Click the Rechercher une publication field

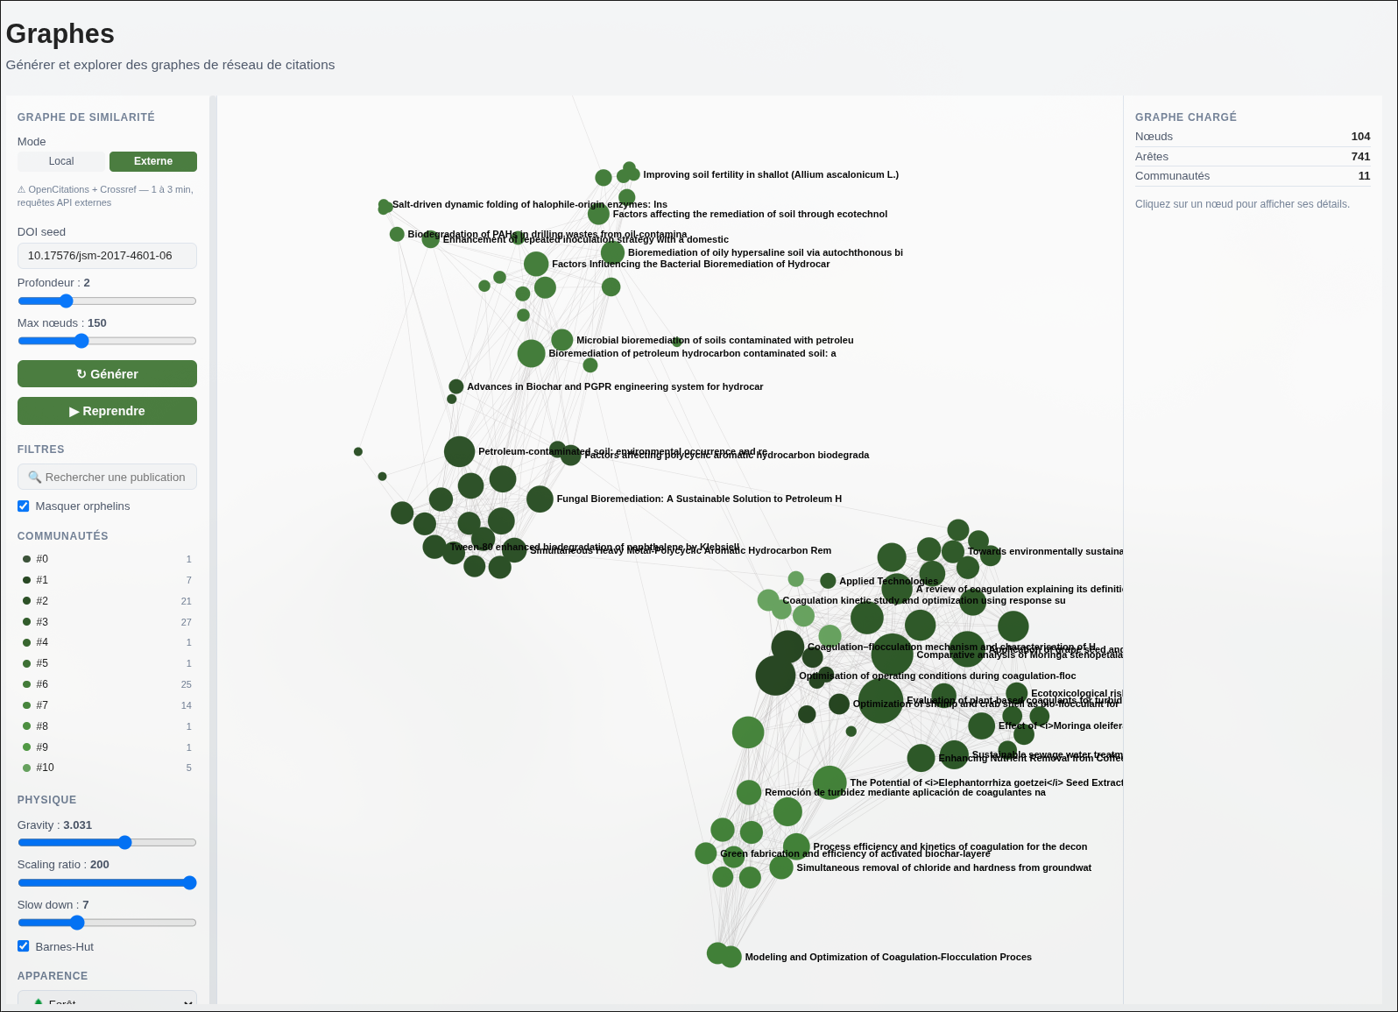click(107, 478)
